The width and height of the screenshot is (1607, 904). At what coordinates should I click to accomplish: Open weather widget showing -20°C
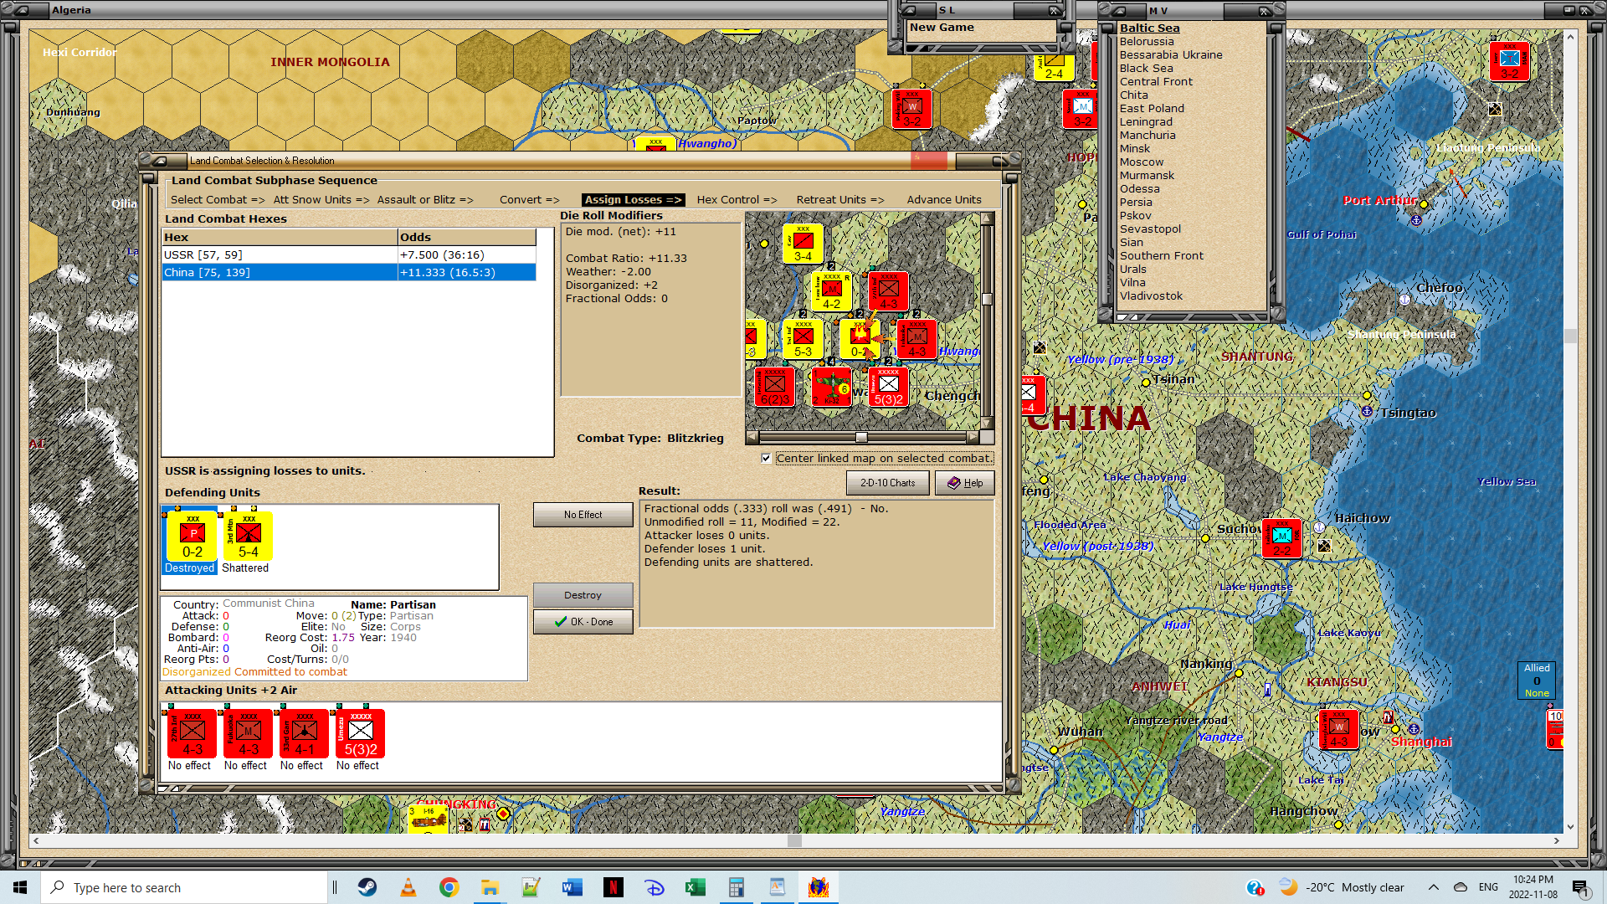(x=1342, y=887)
